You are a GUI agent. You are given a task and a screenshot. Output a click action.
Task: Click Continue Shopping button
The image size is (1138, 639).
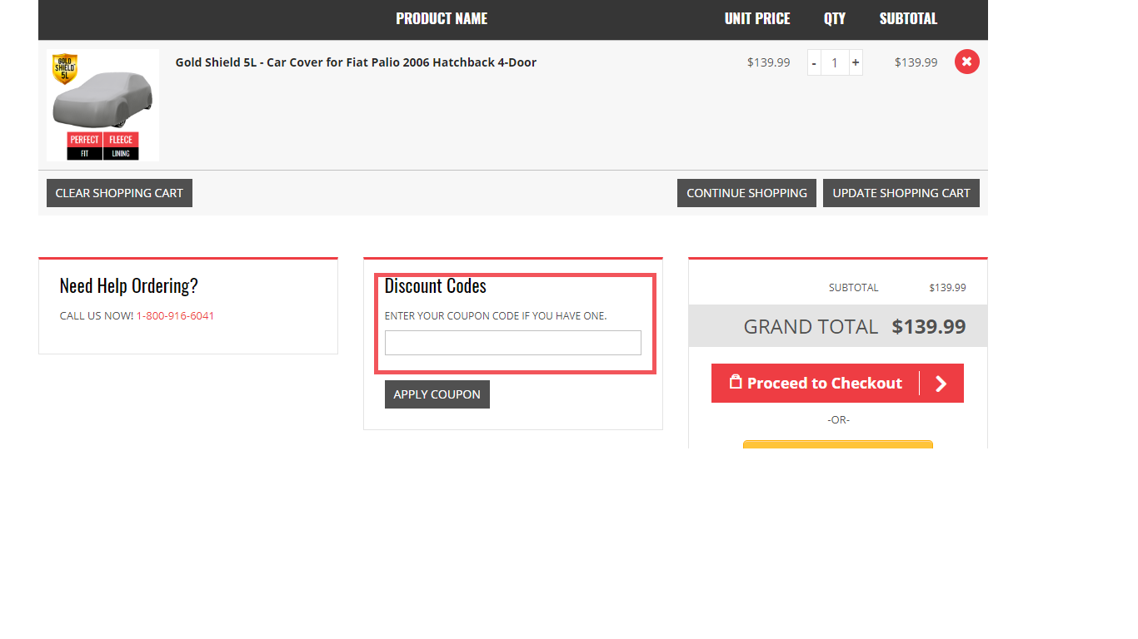pos(746,193)
